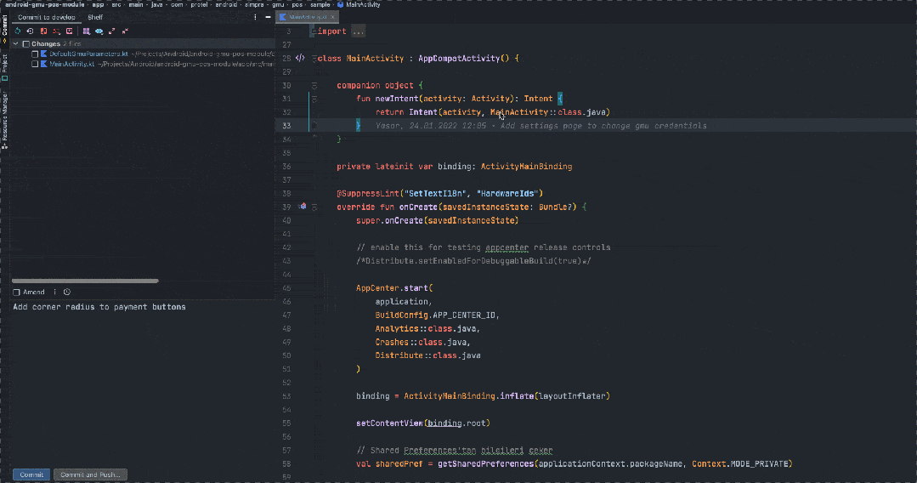The image size is (917, 483).
Task: Click the Rollback icon in commit toolbar
Action: click(31, 31)
